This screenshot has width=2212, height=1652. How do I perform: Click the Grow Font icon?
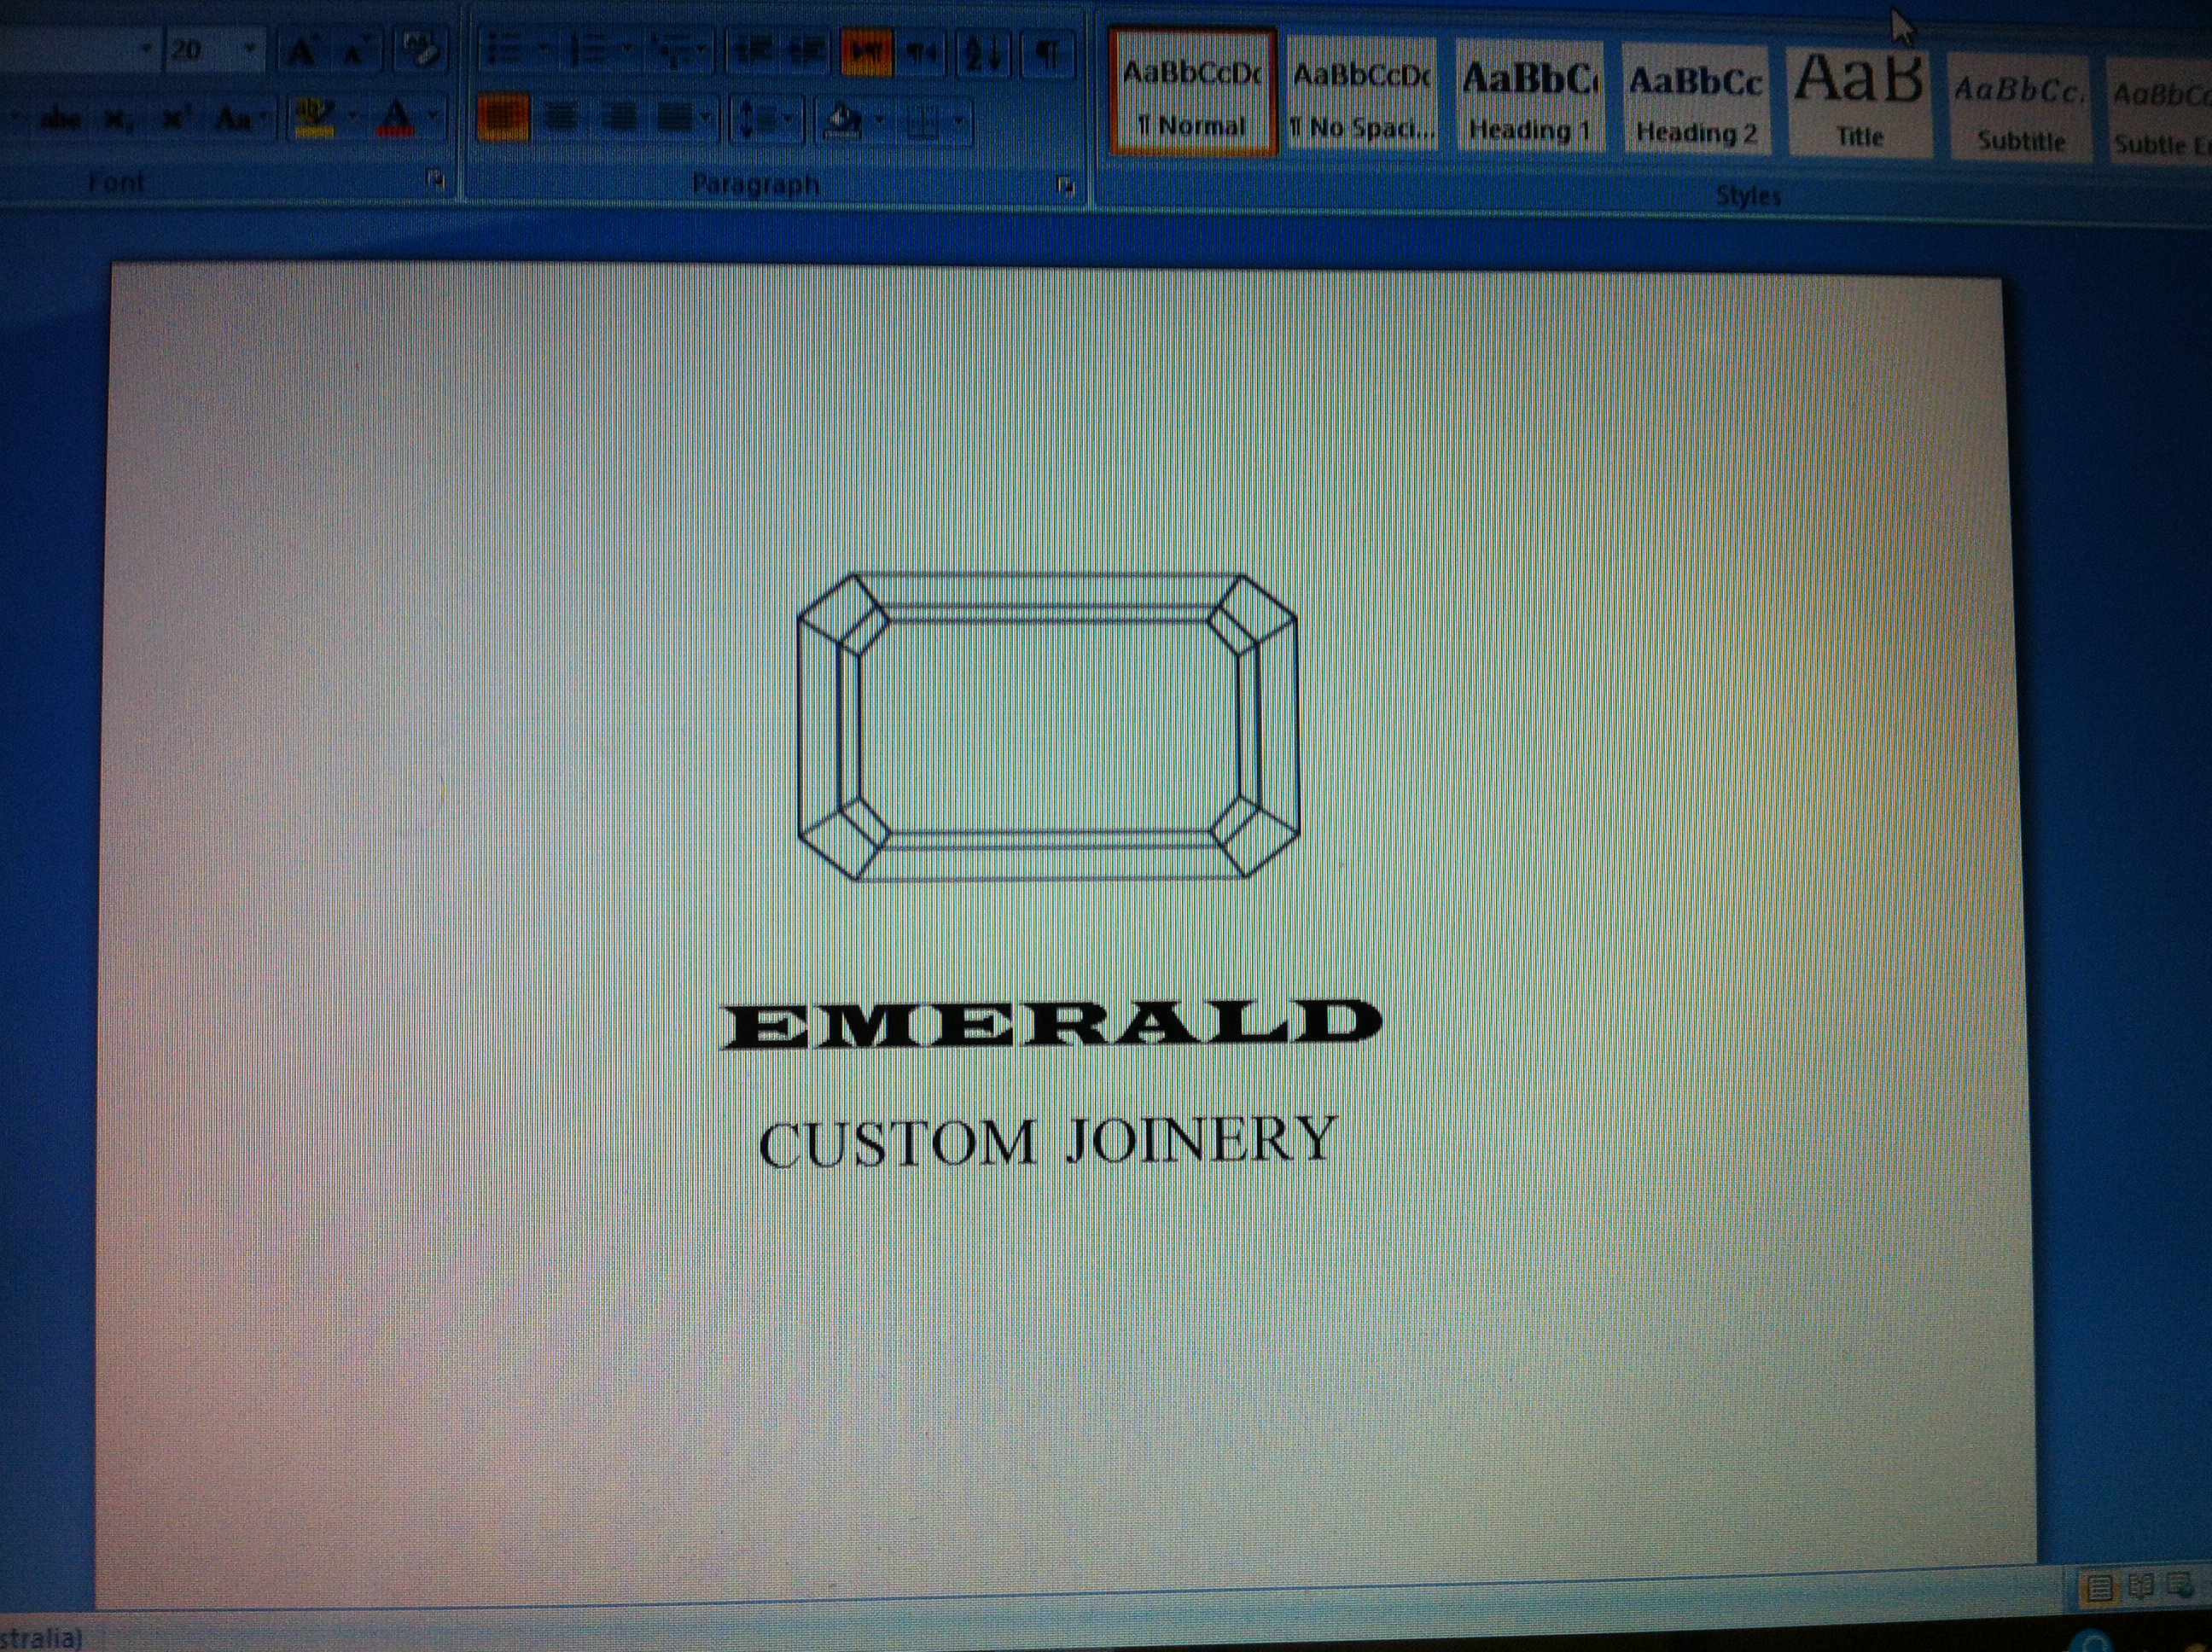click(x=301, y=50)
